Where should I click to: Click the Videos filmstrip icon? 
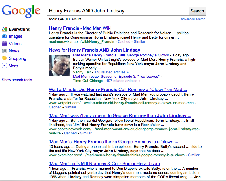tap(4, 44)
